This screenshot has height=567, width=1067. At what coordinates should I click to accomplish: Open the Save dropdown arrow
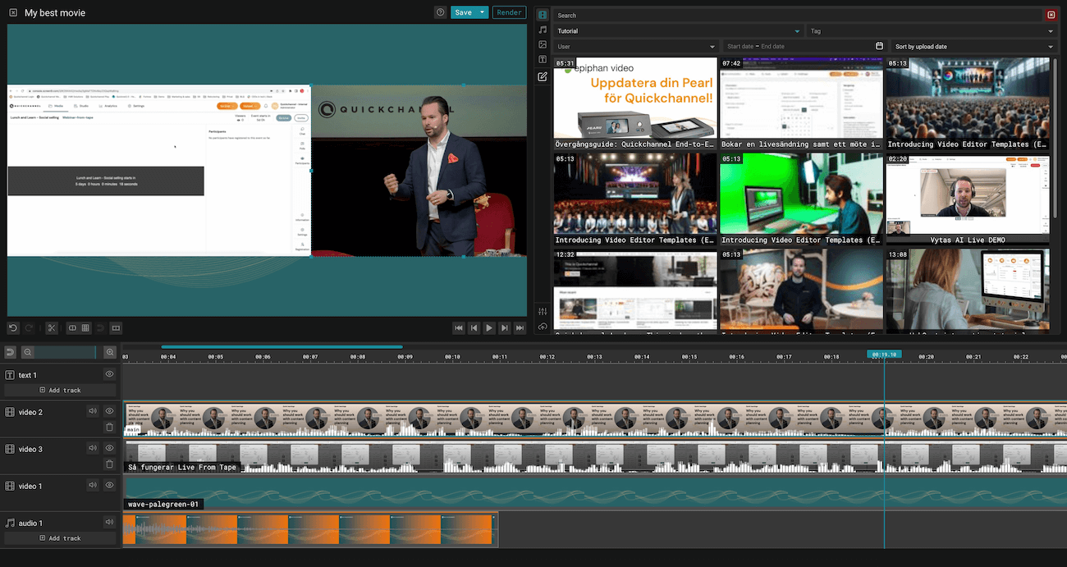point(483,12)
